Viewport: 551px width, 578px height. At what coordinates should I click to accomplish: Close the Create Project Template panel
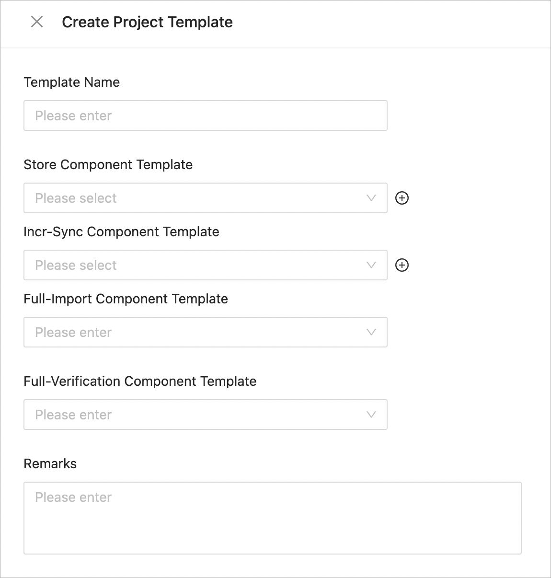[37, 22]
